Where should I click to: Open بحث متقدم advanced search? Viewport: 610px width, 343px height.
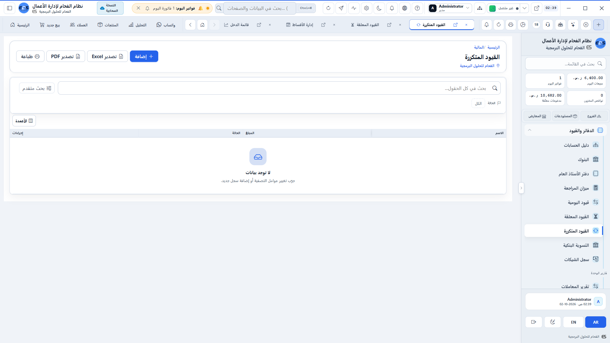tap(37, 88)
